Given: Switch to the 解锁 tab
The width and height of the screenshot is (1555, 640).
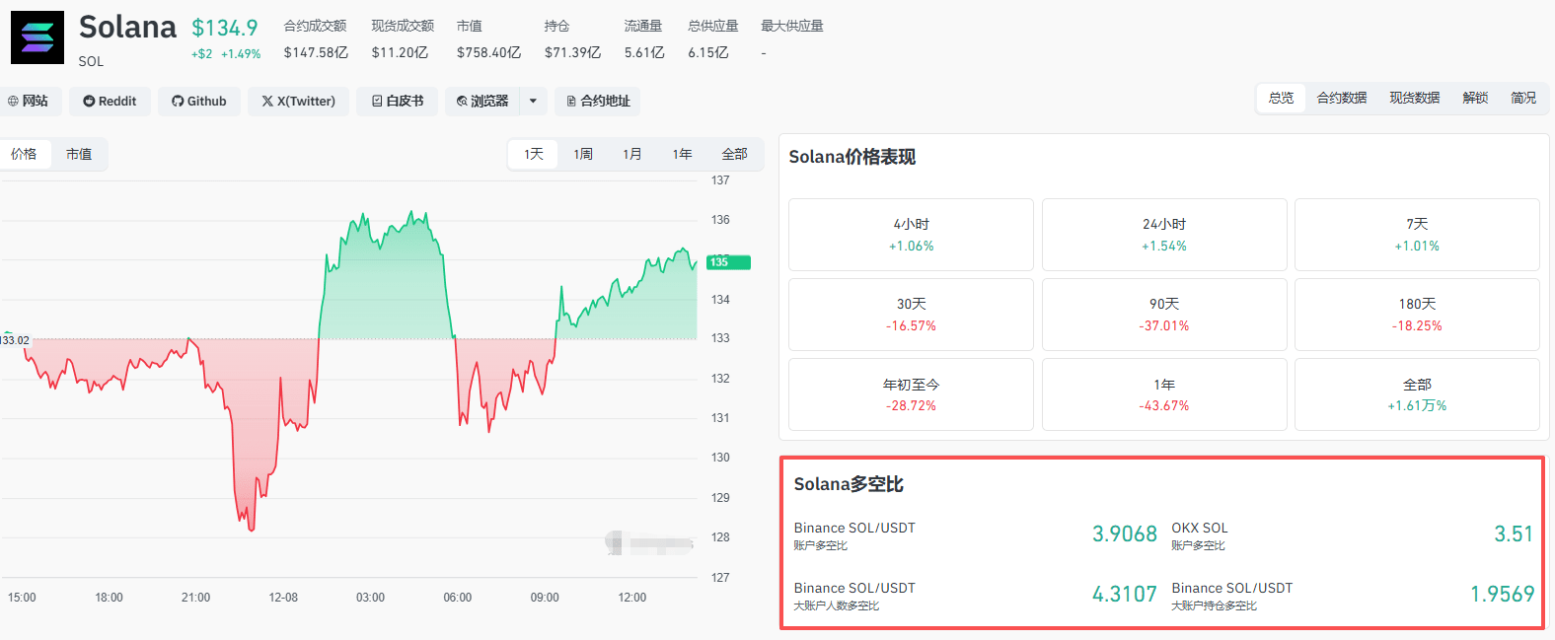Looking at the screenshot, I should coord(1475,98).
